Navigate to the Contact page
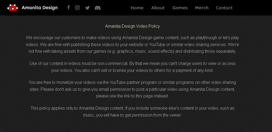The height and width of the screenshot is (132, 272). 224,8
